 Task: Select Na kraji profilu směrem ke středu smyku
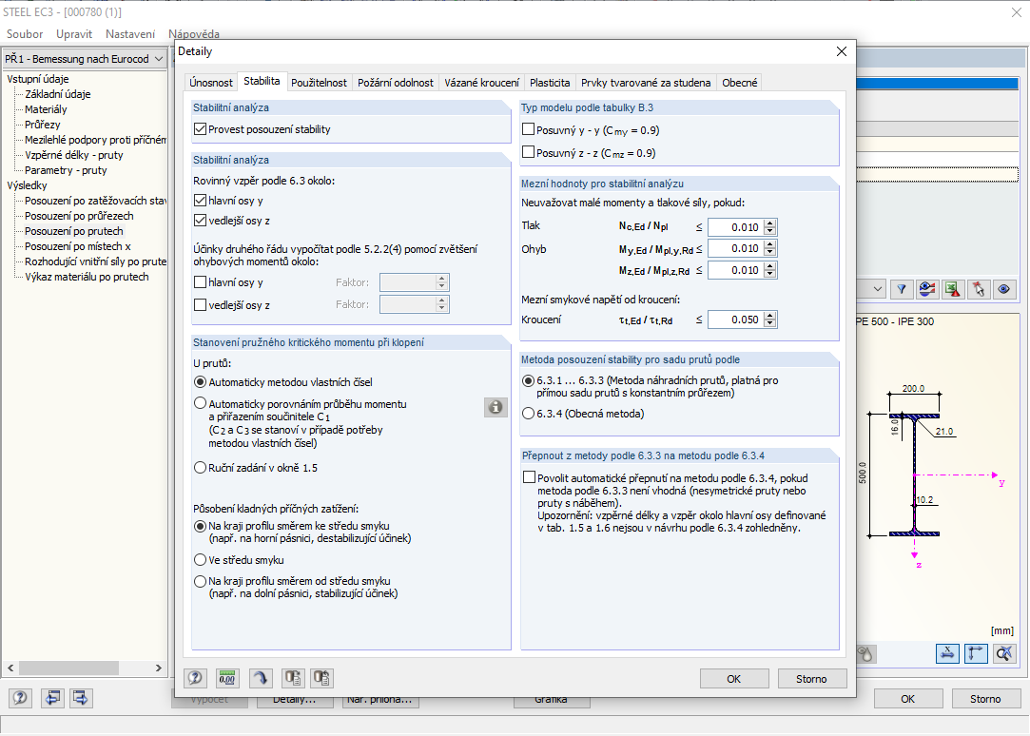pyautogui.click(x=201, y=526)
